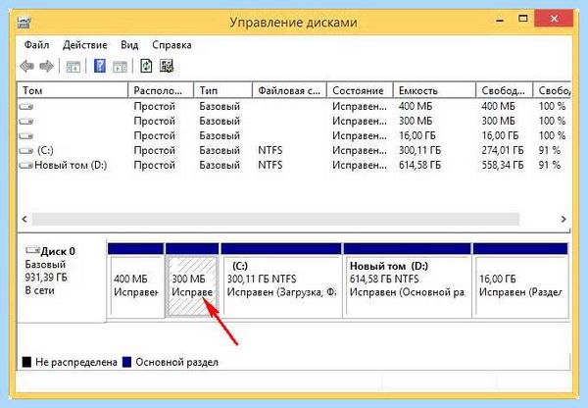
Task: Select the 16,00 ГБ partition block
Action: 520,280
